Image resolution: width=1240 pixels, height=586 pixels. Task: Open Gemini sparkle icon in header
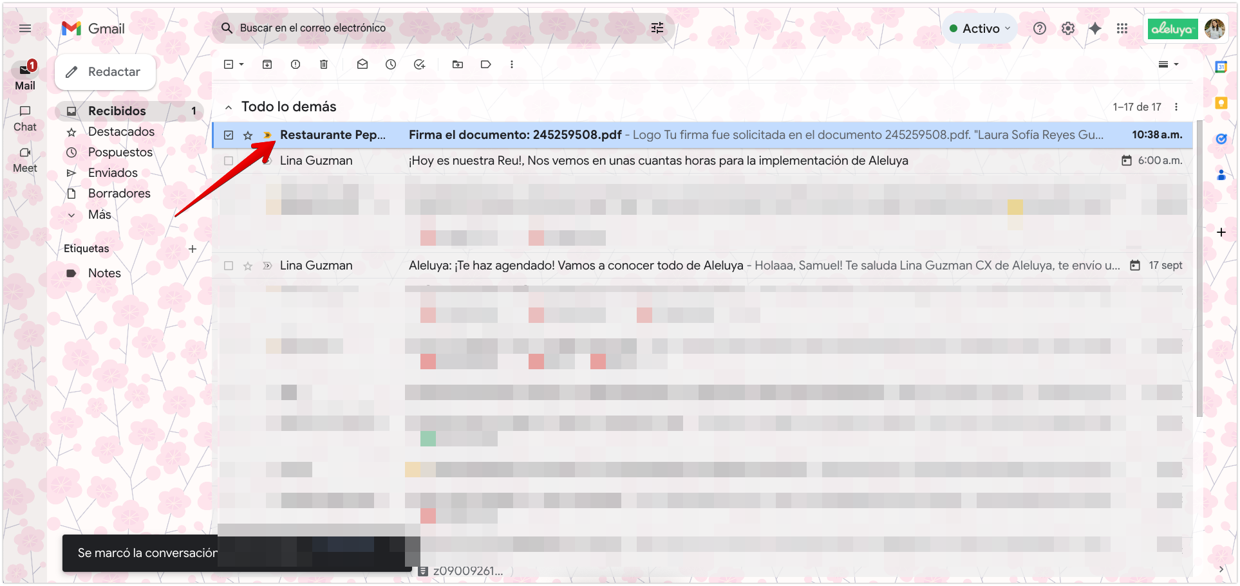(1094, 28)
